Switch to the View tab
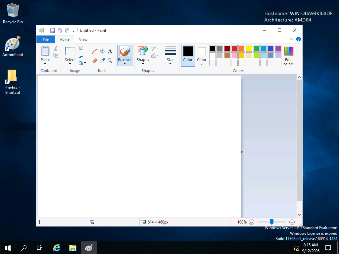The width and height of the screenshot is (339, 254). coord(83,39)
